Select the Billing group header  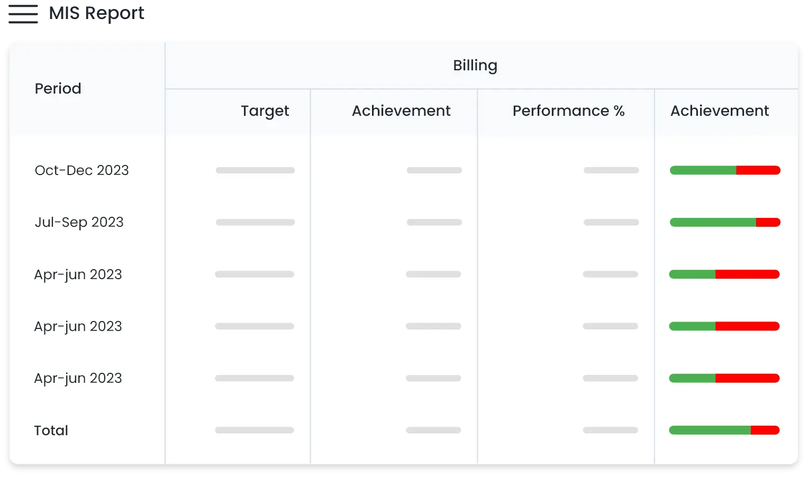[x=475, y=66]
